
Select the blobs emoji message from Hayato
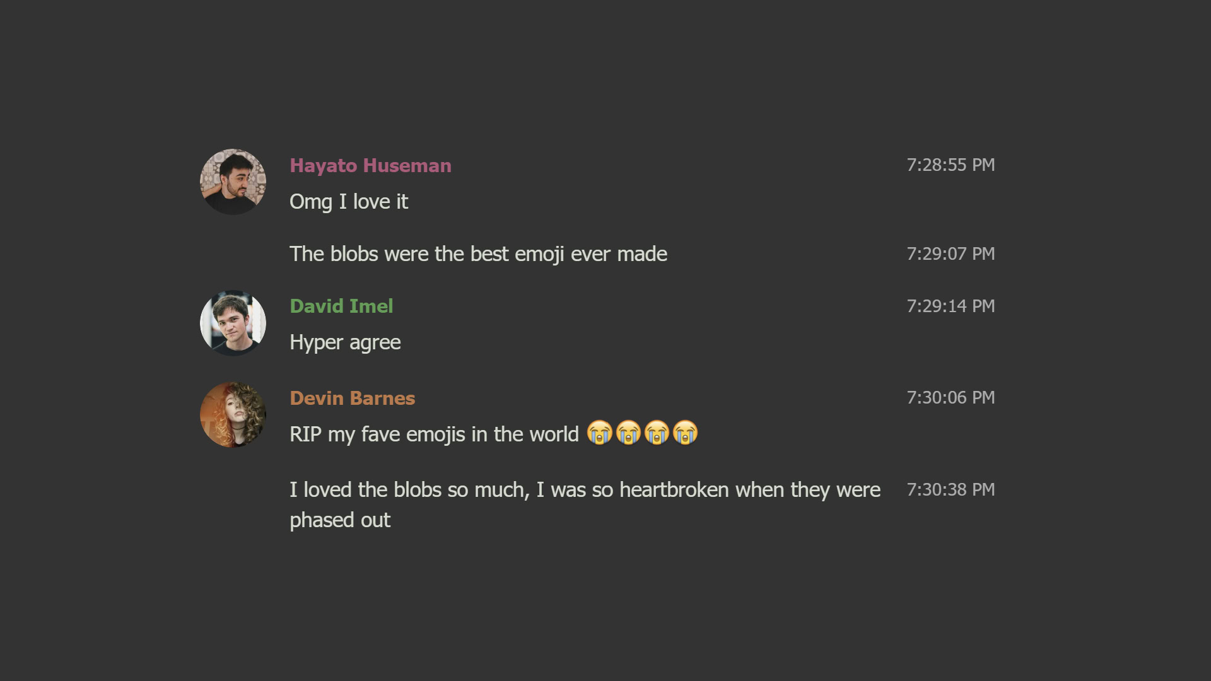point(477,253)
